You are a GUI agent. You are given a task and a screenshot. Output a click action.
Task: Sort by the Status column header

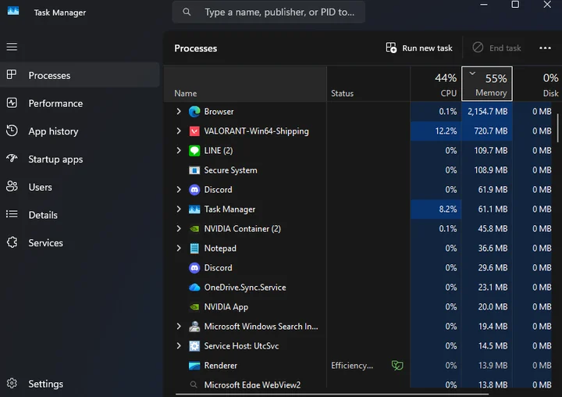(368, 84)
